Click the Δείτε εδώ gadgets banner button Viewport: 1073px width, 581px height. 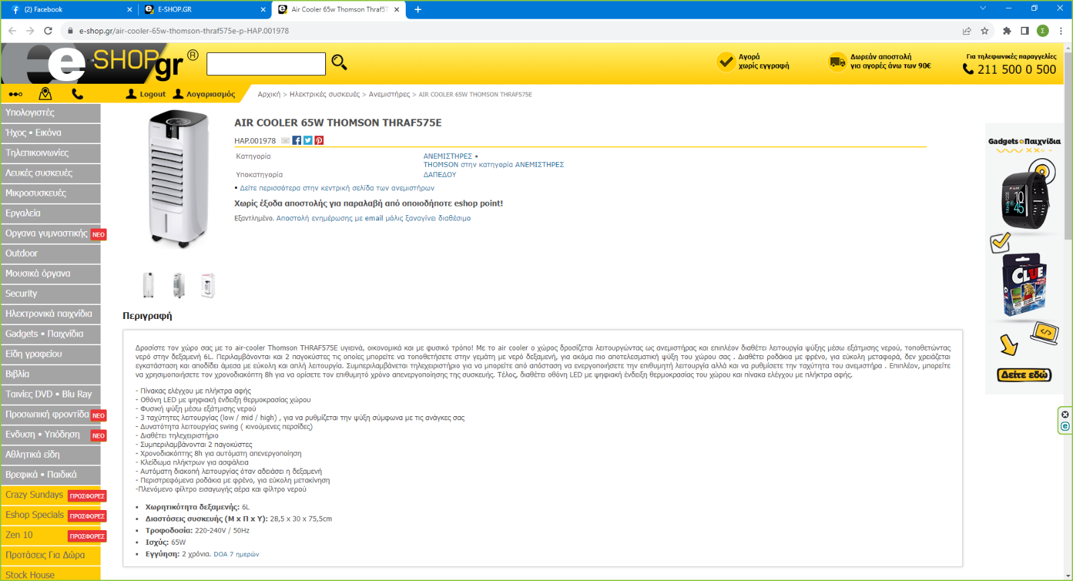tap(1024, 375)
